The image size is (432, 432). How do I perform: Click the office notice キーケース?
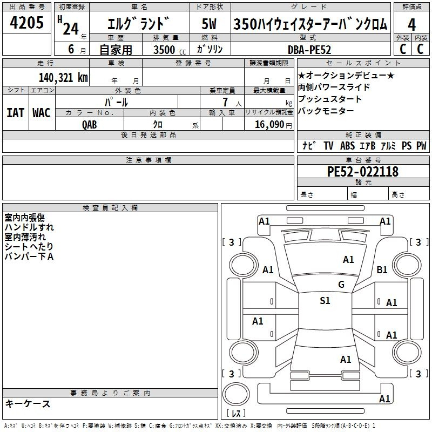tap(28, 403)
